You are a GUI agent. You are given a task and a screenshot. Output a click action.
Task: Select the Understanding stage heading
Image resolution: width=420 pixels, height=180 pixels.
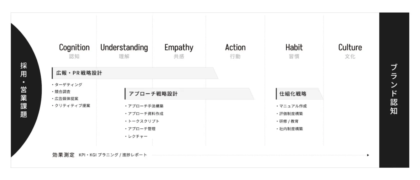124,48
